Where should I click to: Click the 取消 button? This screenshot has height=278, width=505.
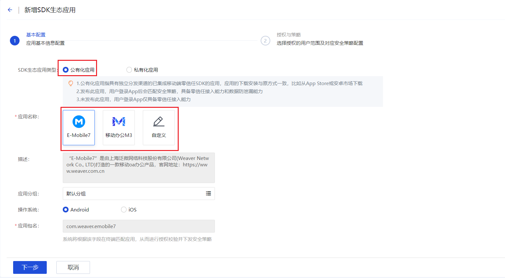click(x=73, y=267)
